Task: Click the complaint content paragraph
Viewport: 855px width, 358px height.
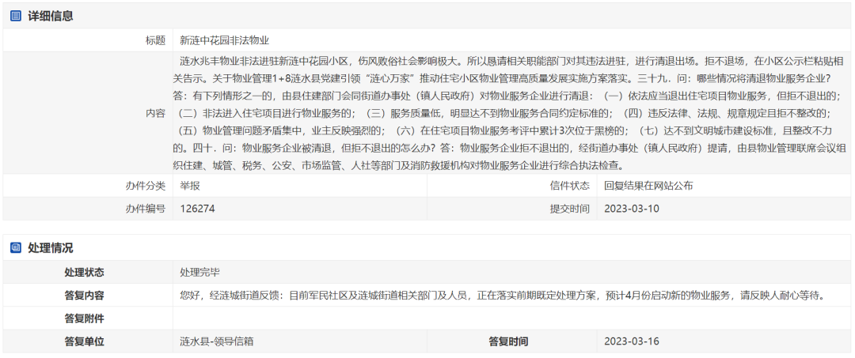Action: point(507,113)
